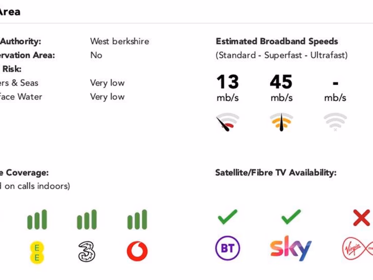
Task: Click the signal bars above EE
Action: [37, 219]
